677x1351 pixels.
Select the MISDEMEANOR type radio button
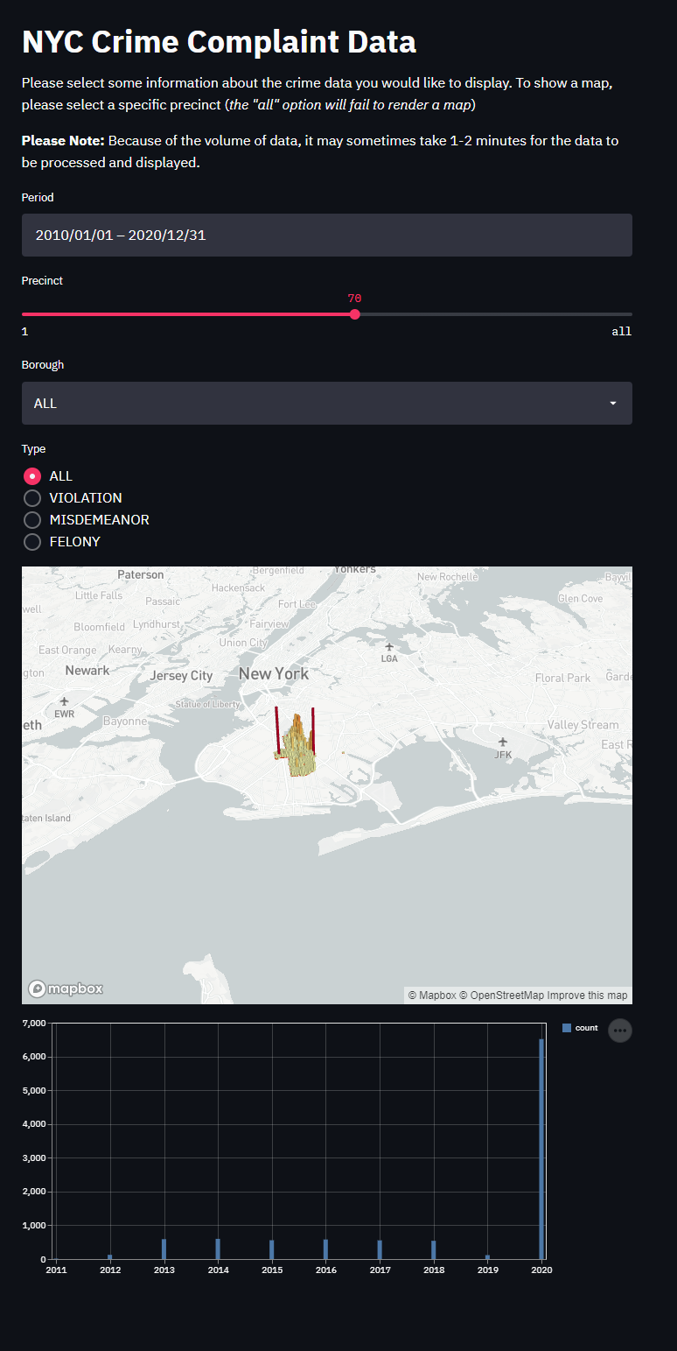pos(32,520)
